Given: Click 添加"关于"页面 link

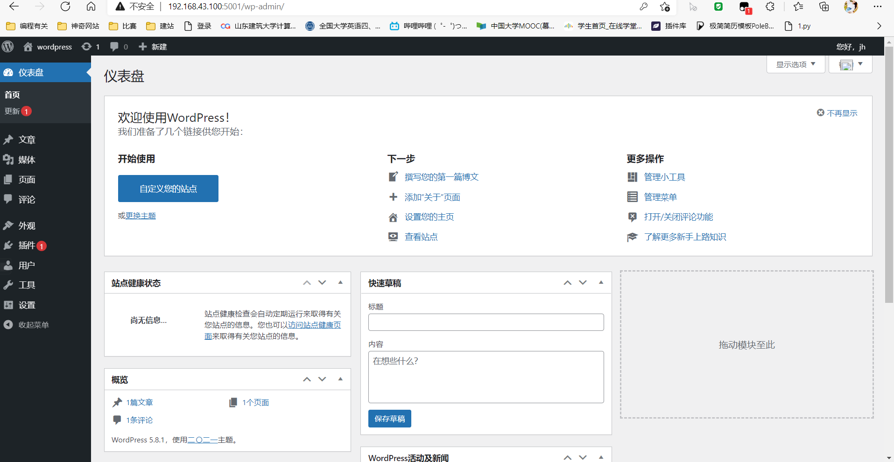Looking at the screenshot, I should [x=432, y=197].
